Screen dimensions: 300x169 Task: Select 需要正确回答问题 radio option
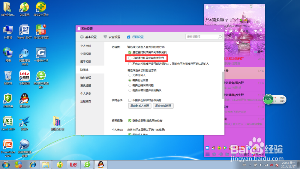[130, 85]
